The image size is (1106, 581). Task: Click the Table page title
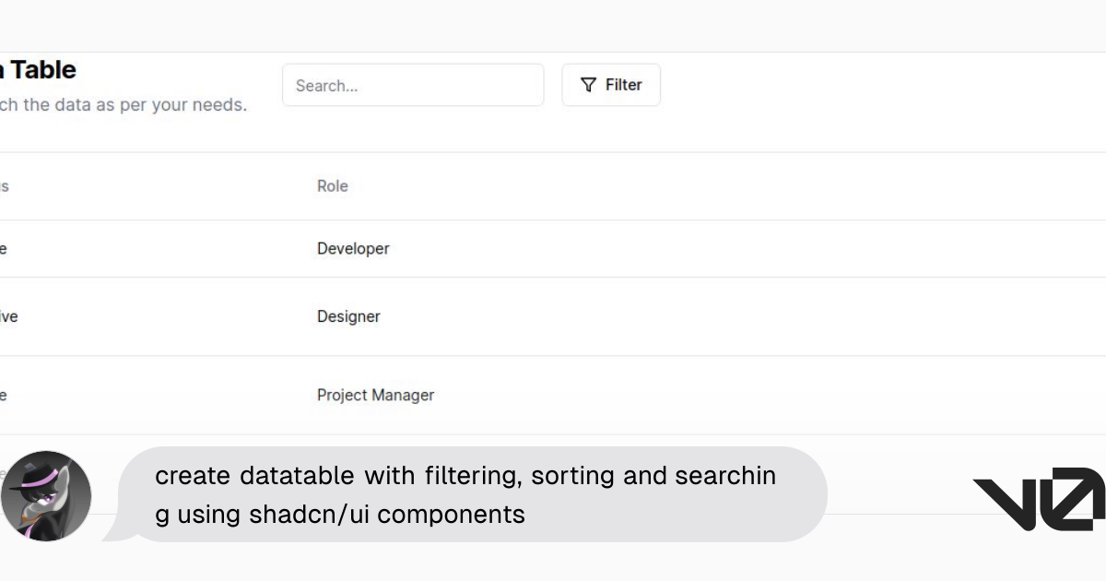click(x=41, y=69)
